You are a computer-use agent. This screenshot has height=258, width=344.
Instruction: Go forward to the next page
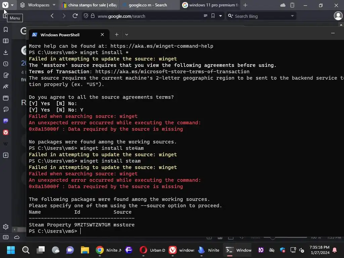pyautogui.click(x=64, y=16)
